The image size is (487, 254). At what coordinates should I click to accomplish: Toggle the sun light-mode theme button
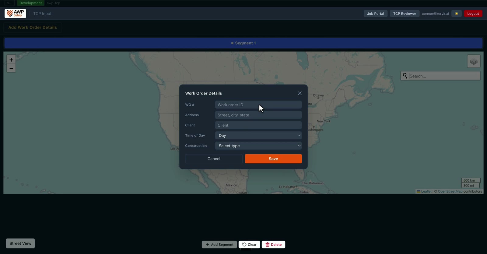[456, 14]
